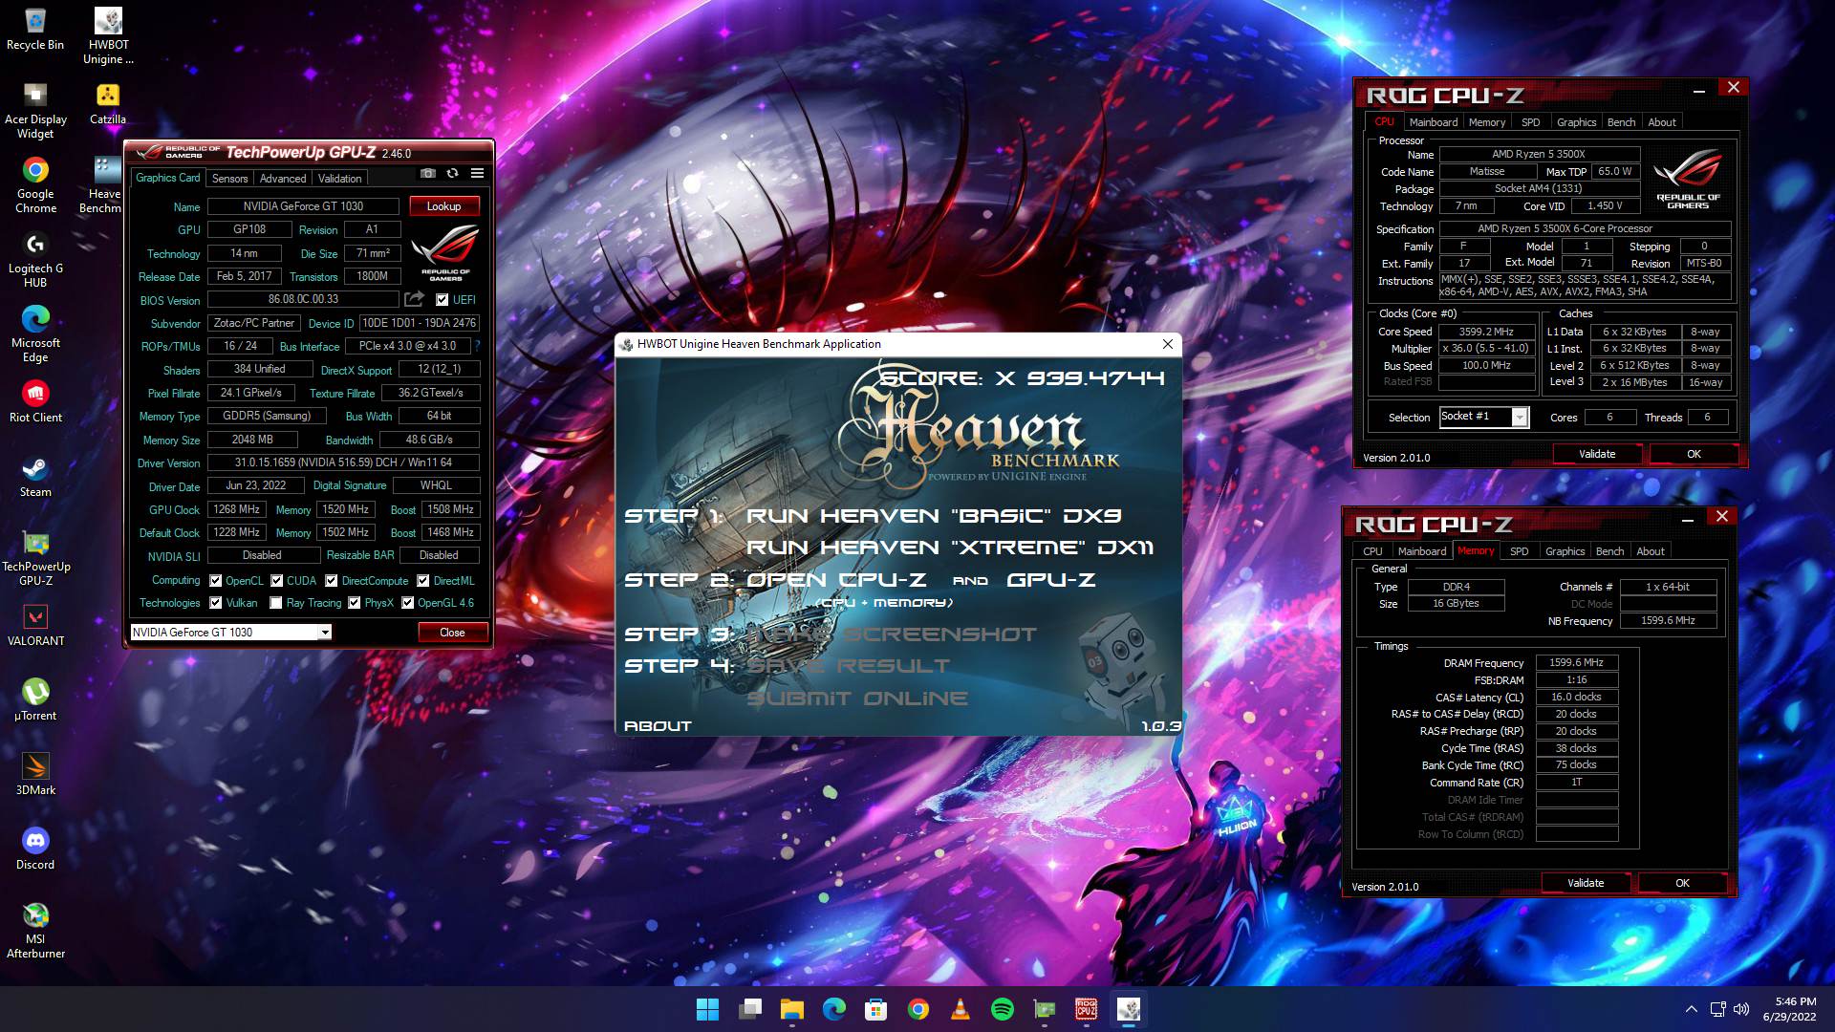
Task: Toggle OpenGL 4.6 checkbox in GPU-Z
Action: tap(408, 603)
